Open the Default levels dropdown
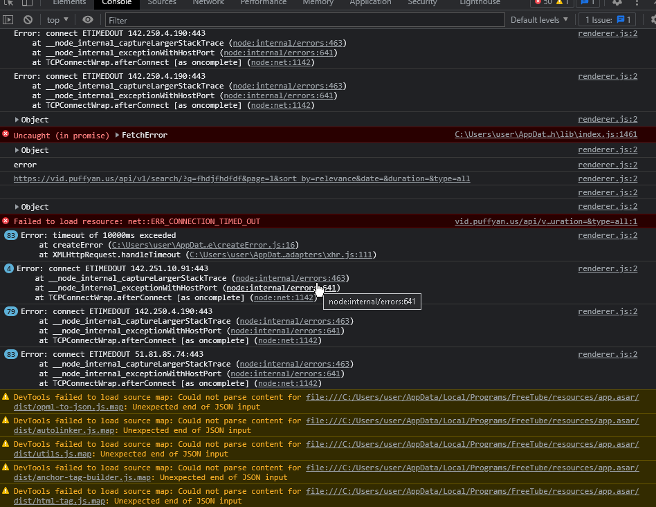This screenshot has width=656, height=507. pyautogui.click(x=539, y=19)
